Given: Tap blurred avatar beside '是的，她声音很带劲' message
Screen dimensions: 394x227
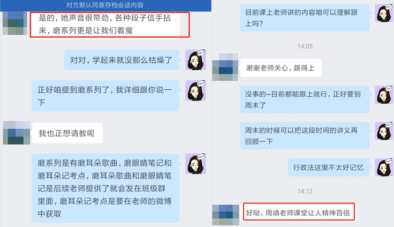Looking at the screenshot, I should click(x=15, y=23).
